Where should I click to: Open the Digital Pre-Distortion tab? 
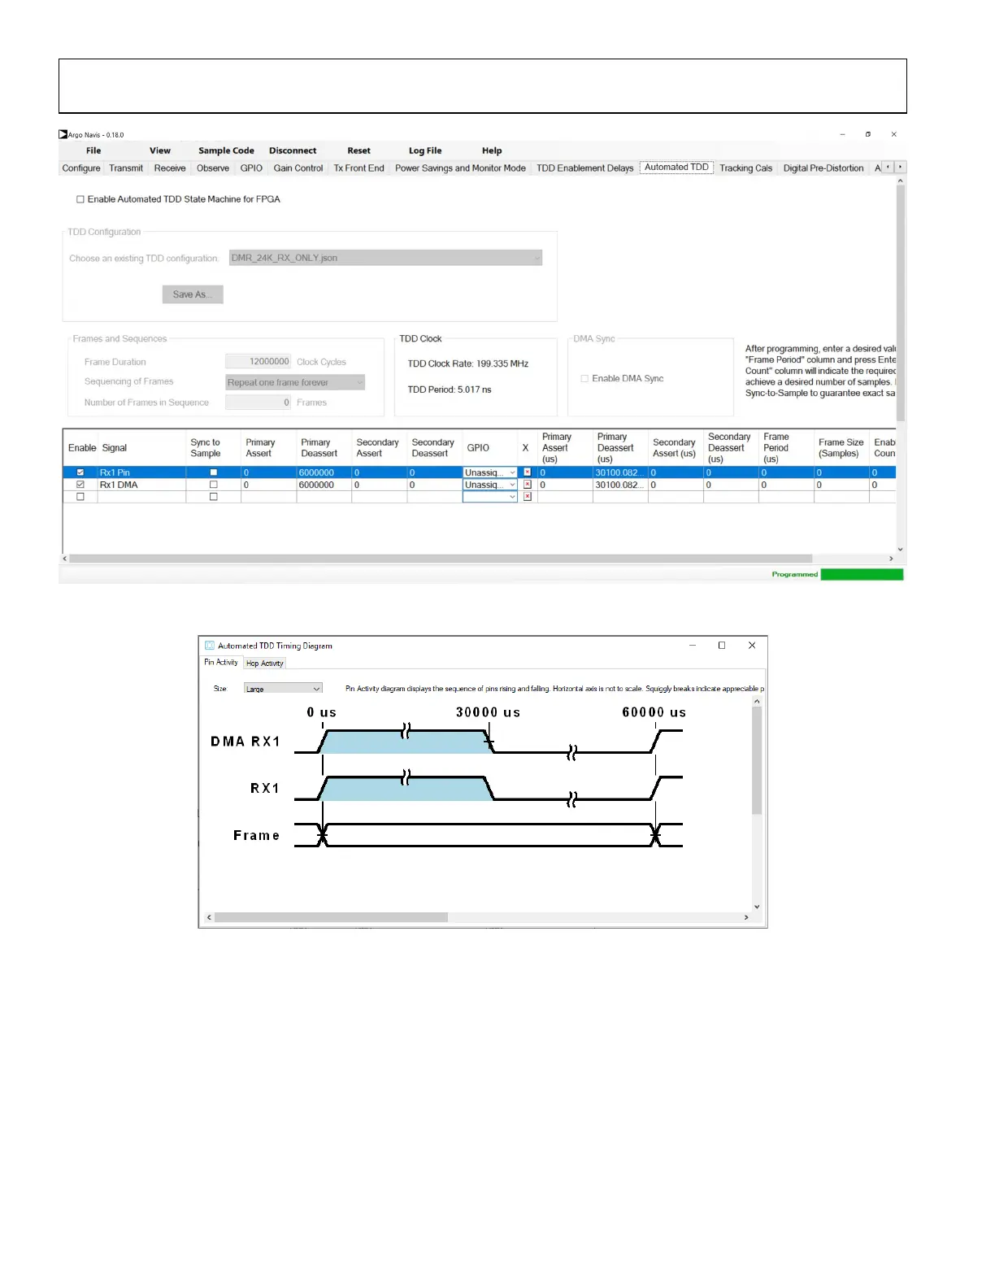pyautogui.click(x=823, y=168)
